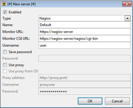The image size is (133, 108).
Task: Open the Type dropdown arrow
Action: pos(127,18)
